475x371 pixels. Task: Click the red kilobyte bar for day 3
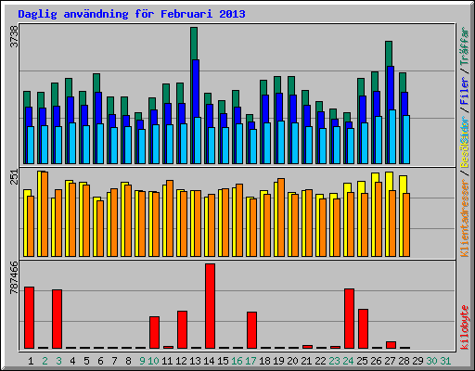click(57, 319)
